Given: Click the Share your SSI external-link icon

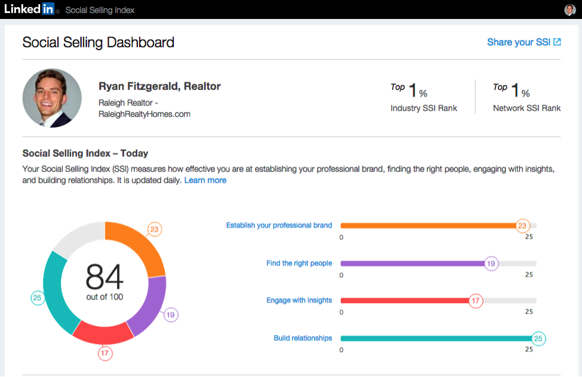Looking at the screenshot, I should click(557, 42).
